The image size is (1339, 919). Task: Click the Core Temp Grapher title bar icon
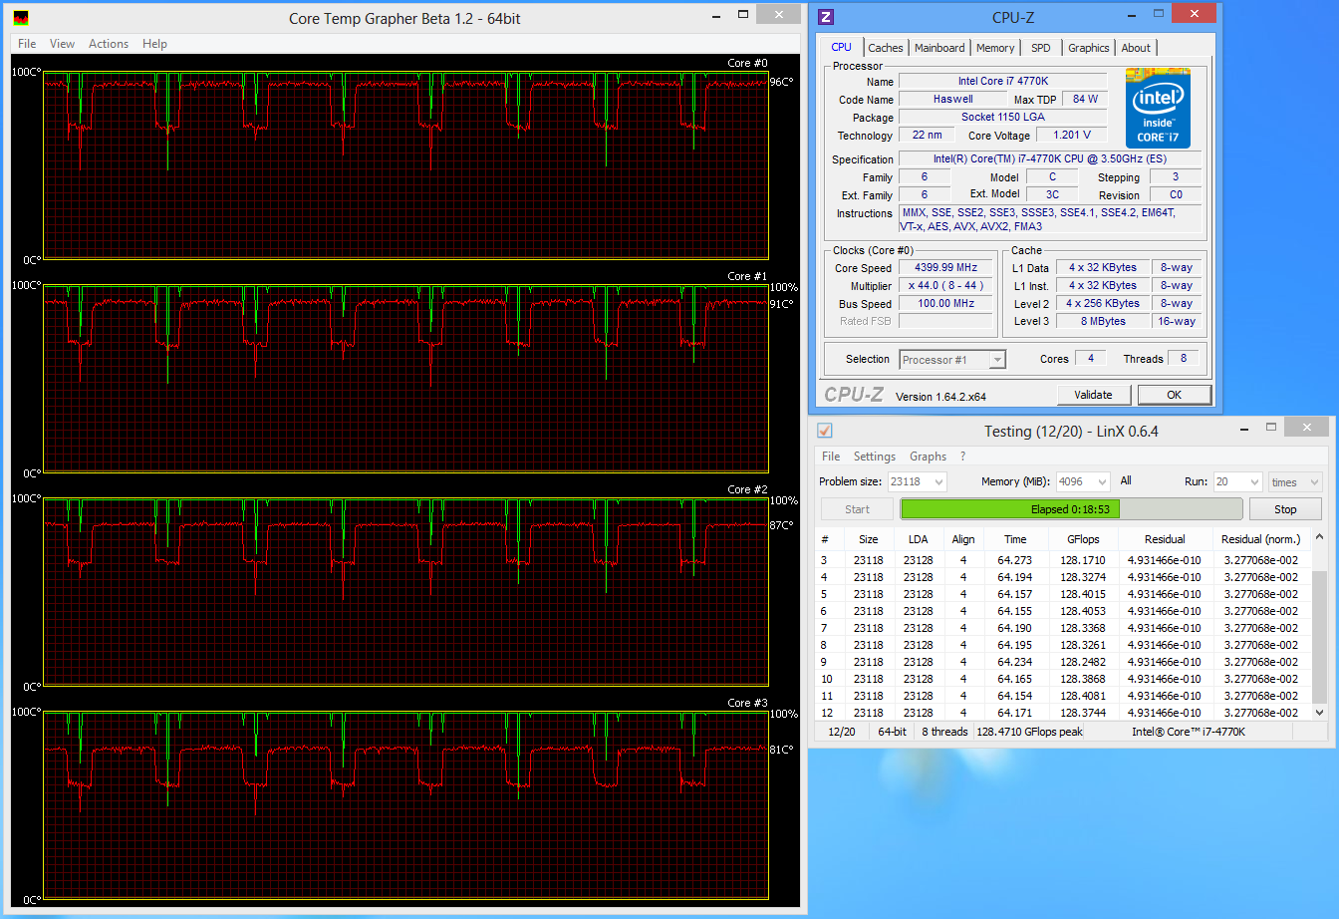21,18
